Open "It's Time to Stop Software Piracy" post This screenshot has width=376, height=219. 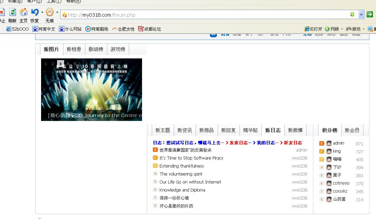191,158
